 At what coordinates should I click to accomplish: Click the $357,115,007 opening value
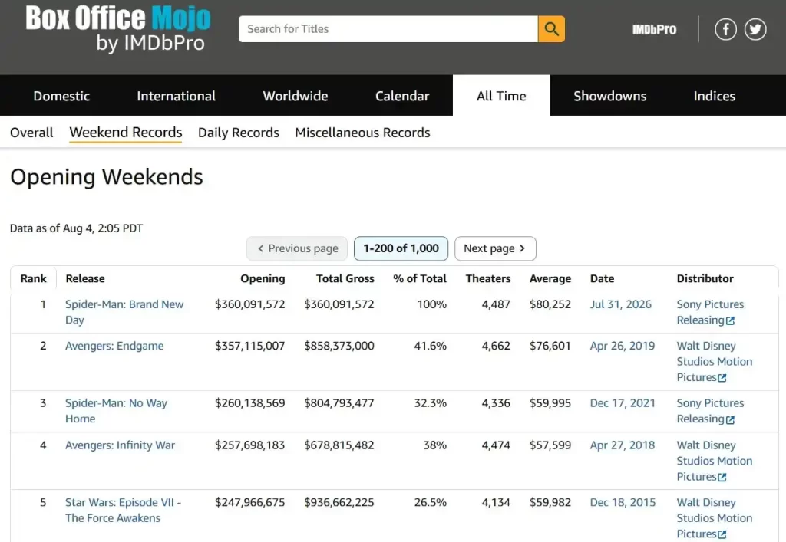tap(249, 346)
